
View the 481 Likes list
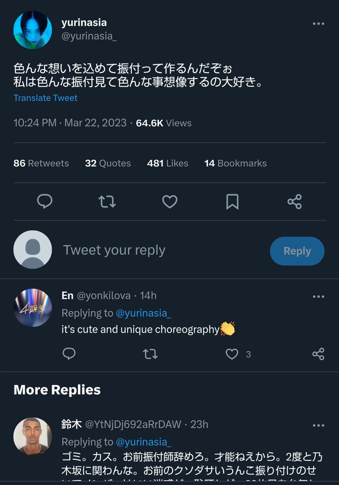pos(168,163)
